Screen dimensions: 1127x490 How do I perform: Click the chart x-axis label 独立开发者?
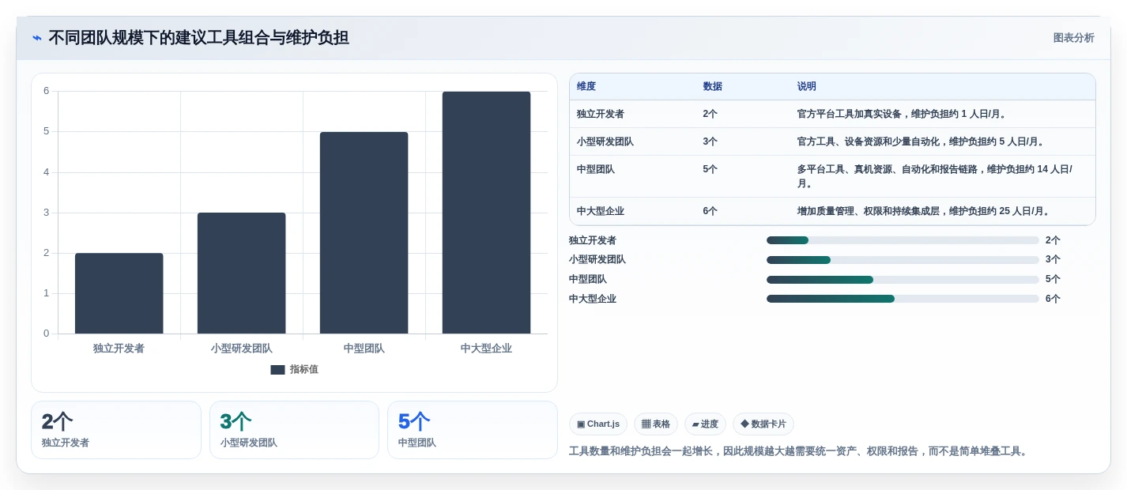119,349
